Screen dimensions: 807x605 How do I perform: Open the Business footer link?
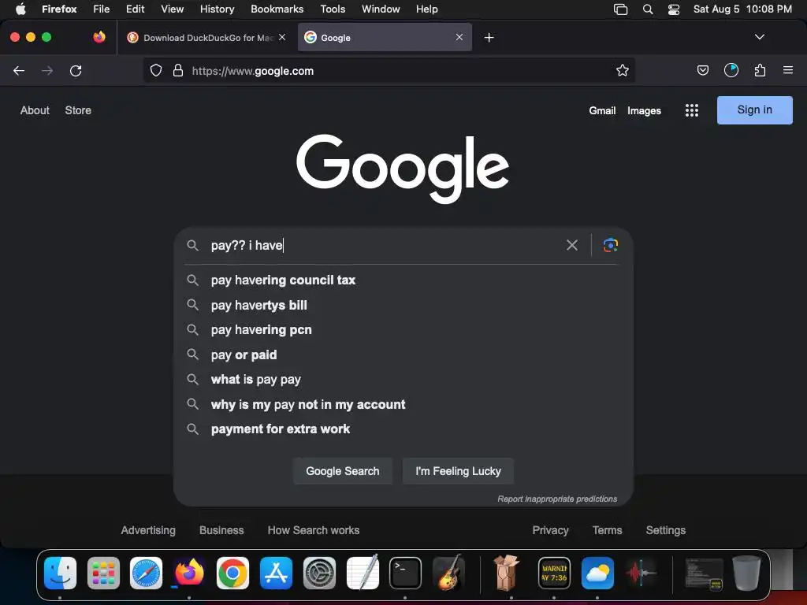pyautogui.click(x=221, y=530)
